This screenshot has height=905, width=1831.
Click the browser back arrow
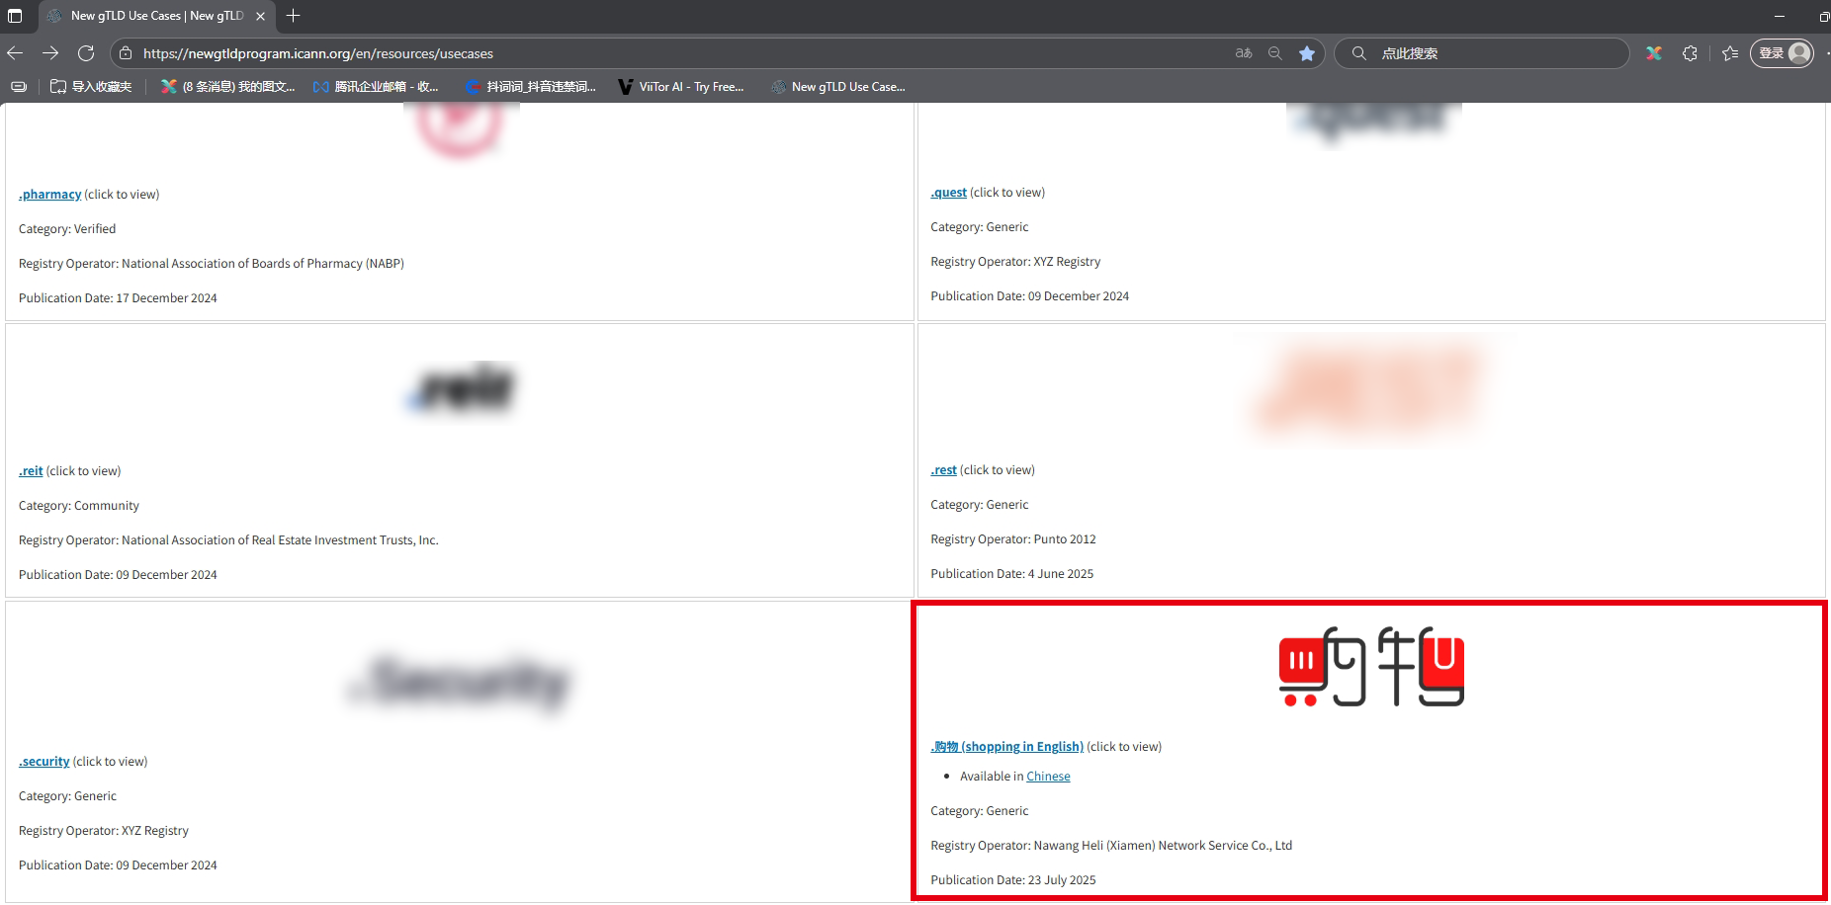(15, 53)
